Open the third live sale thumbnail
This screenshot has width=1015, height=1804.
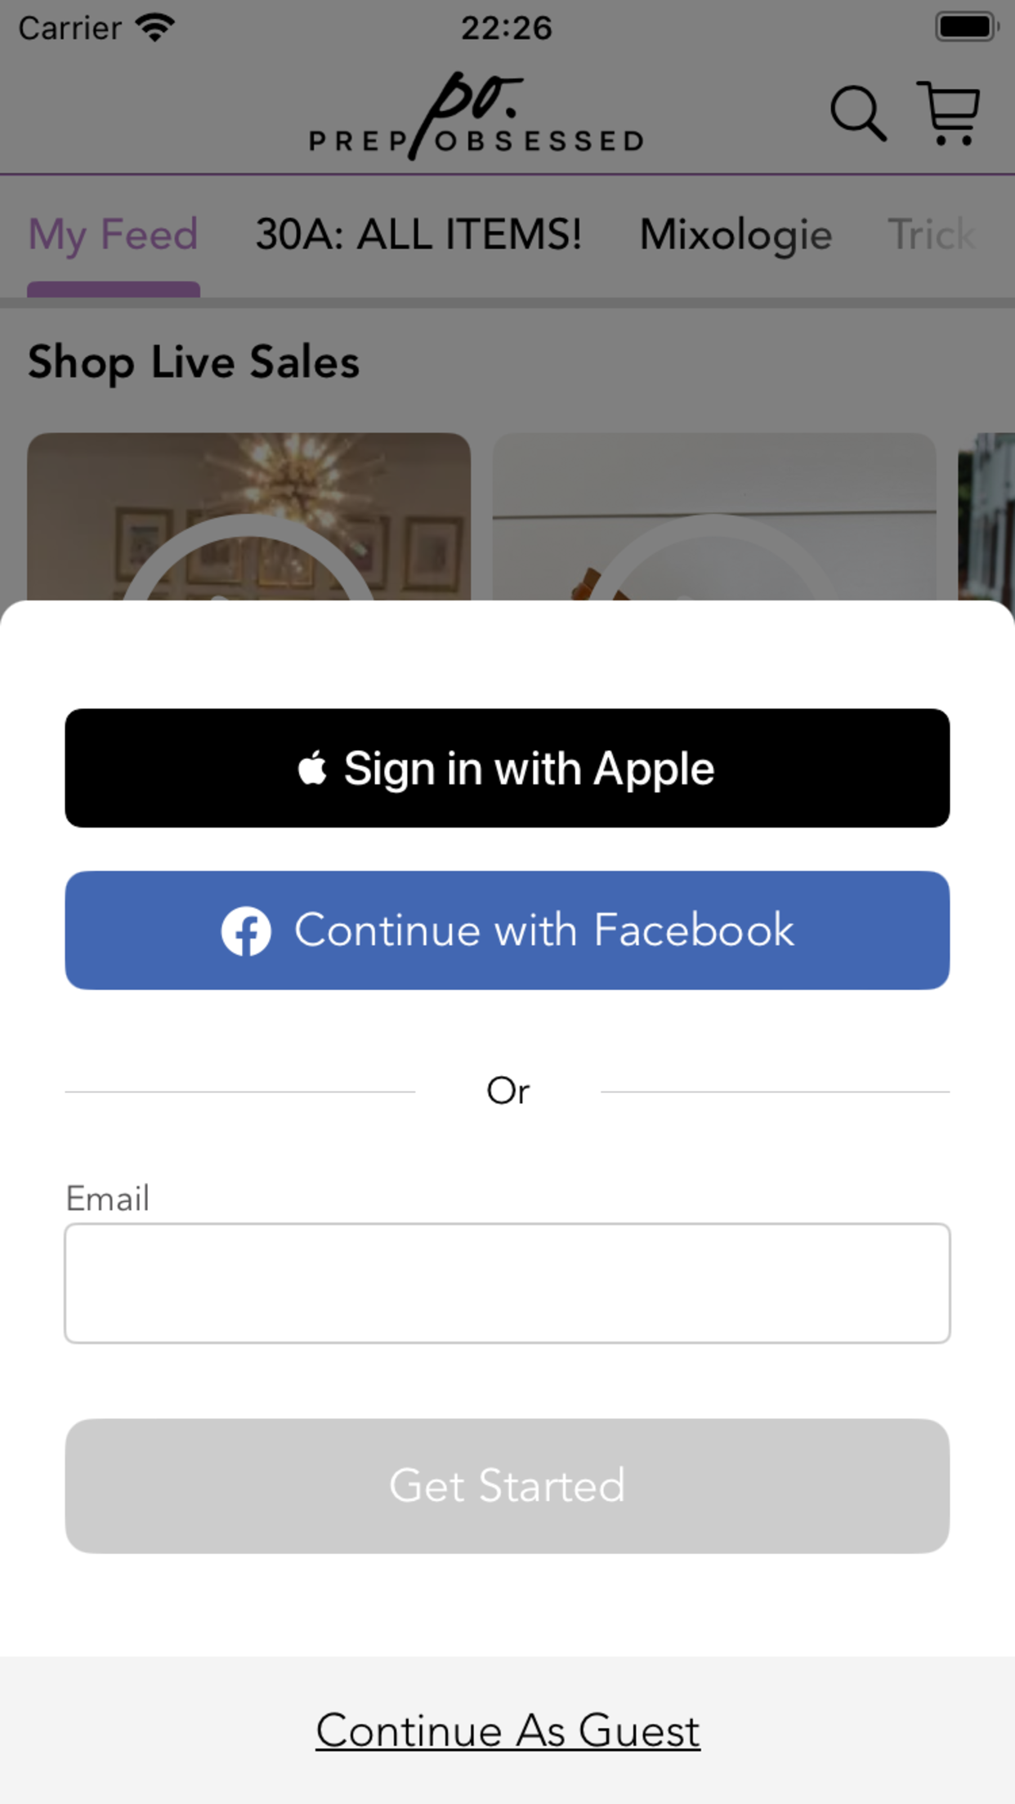pyautogui.click(x=986, y=517)
